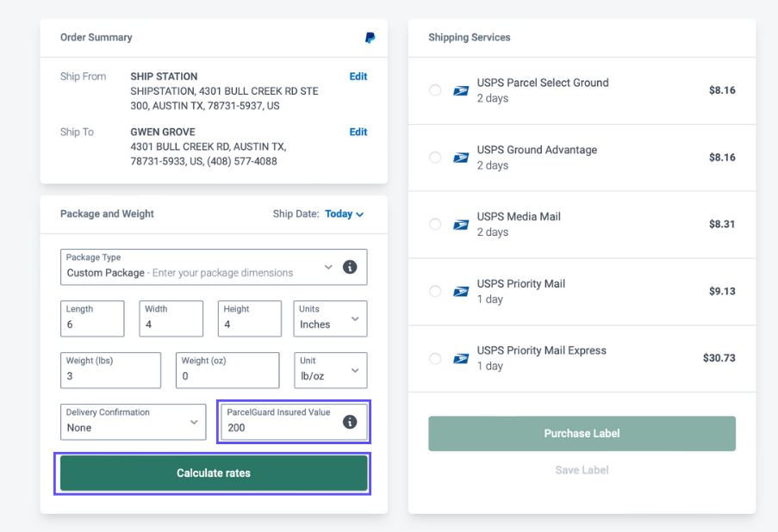
Task: Open the Ship Date Today dropdown
Action: (x=345, y=213)
